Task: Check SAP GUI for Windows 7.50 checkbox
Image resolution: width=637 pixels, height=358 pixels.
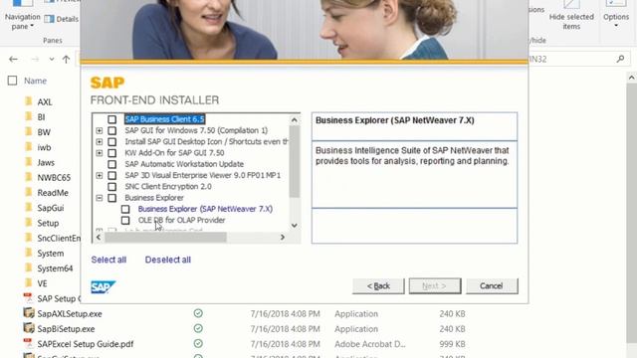Action: click(x=112, y=130)
